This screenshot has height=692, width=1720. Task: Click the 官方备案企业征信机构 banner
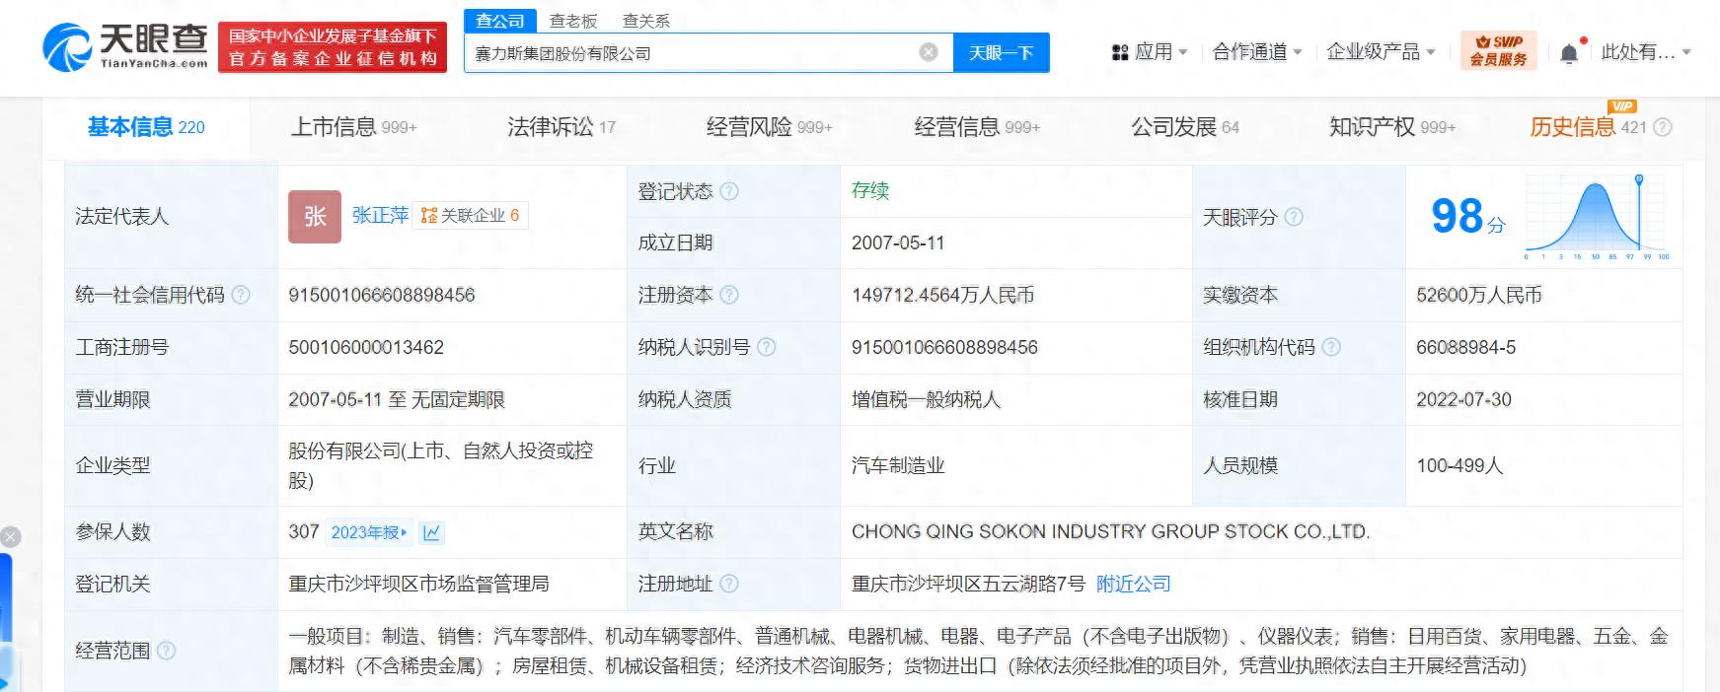(x=333, y=47)
